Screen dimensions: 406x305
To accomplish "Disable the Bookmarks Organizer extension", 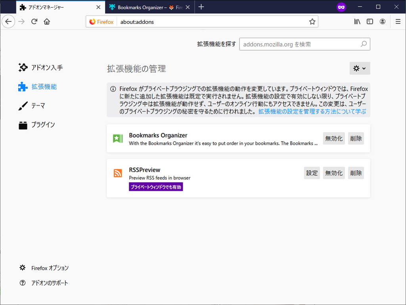I will click(x=333, y=138).
